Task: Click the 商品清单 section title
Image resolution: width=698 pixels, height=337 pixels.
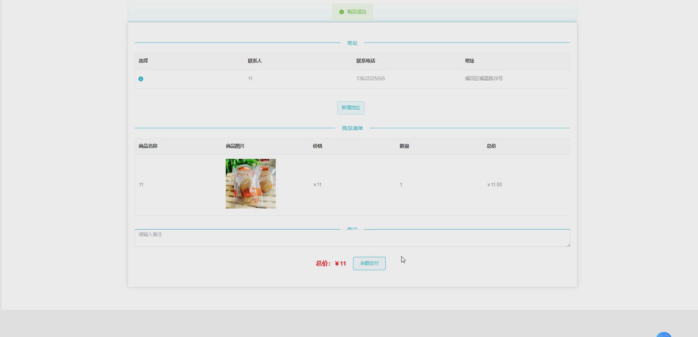Action: pos(352,128)
